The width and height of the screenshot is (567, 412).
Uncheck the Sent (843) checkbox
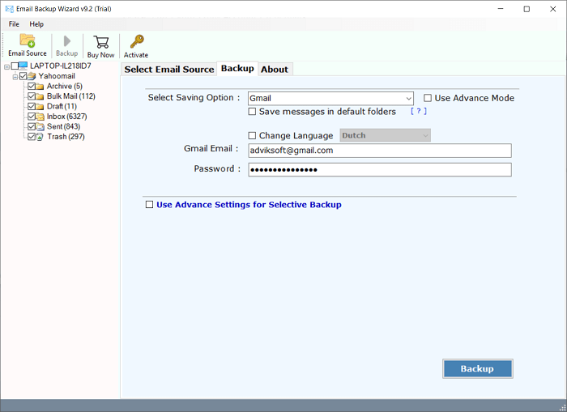(x=32, y=126)
